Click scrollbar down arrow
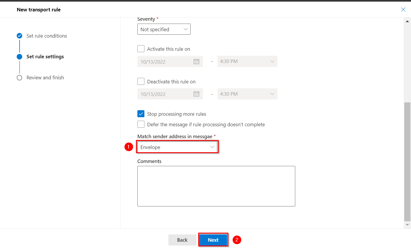411x249 pixels. point(407,225)
